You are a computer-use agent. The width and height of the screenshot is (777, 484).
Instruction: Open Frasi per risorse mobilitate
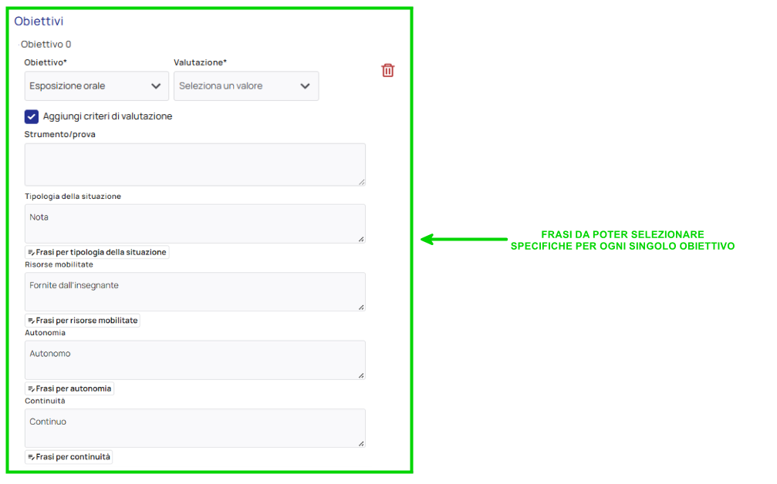(x=83, y=321)
